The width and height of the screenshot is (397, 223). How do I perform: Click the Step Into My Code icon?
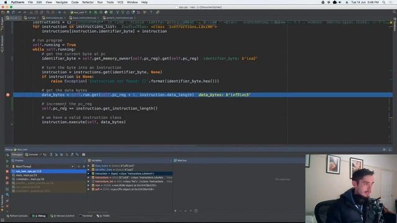pyautogui.click(x=61, y=154)
